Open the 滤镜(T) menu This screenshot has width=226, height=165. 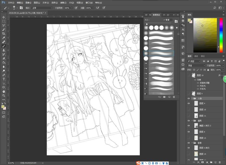tap(63, 2)
